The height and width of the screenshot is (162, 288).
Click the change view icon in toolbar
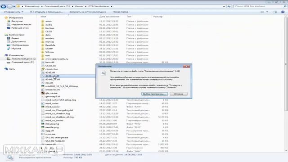coord(262,12)
